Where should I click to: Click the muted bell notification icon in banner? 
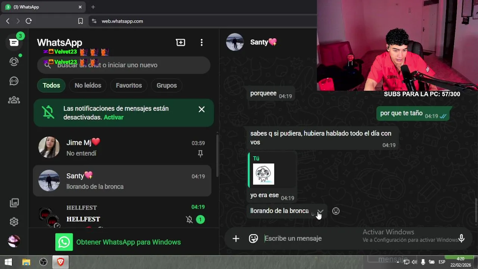[48, 112]
